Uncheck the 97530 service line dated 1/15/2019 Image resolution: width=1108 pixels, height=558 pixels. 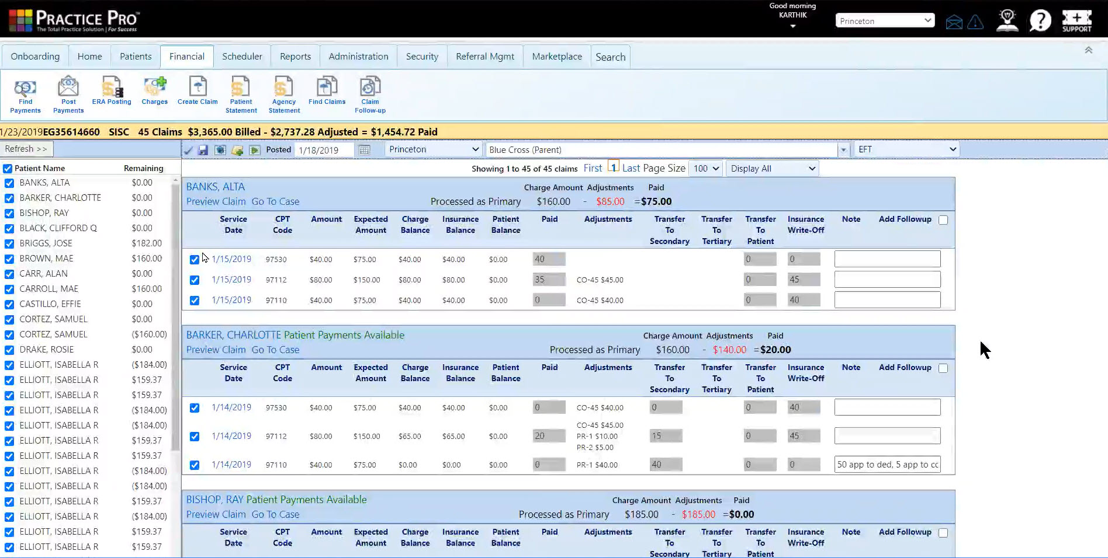point(195,260)
